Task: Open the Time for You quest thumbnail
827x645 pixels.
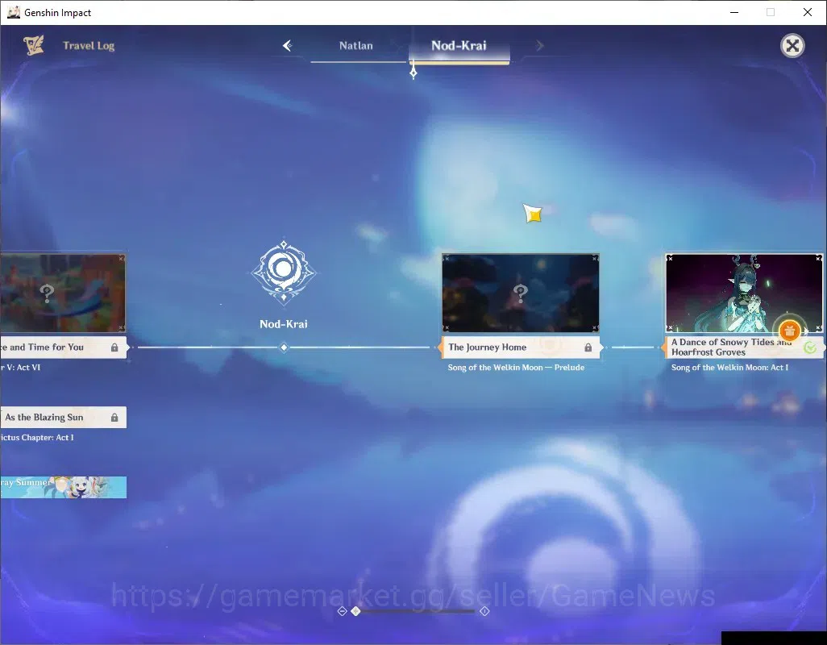Action: coord(63,293)
